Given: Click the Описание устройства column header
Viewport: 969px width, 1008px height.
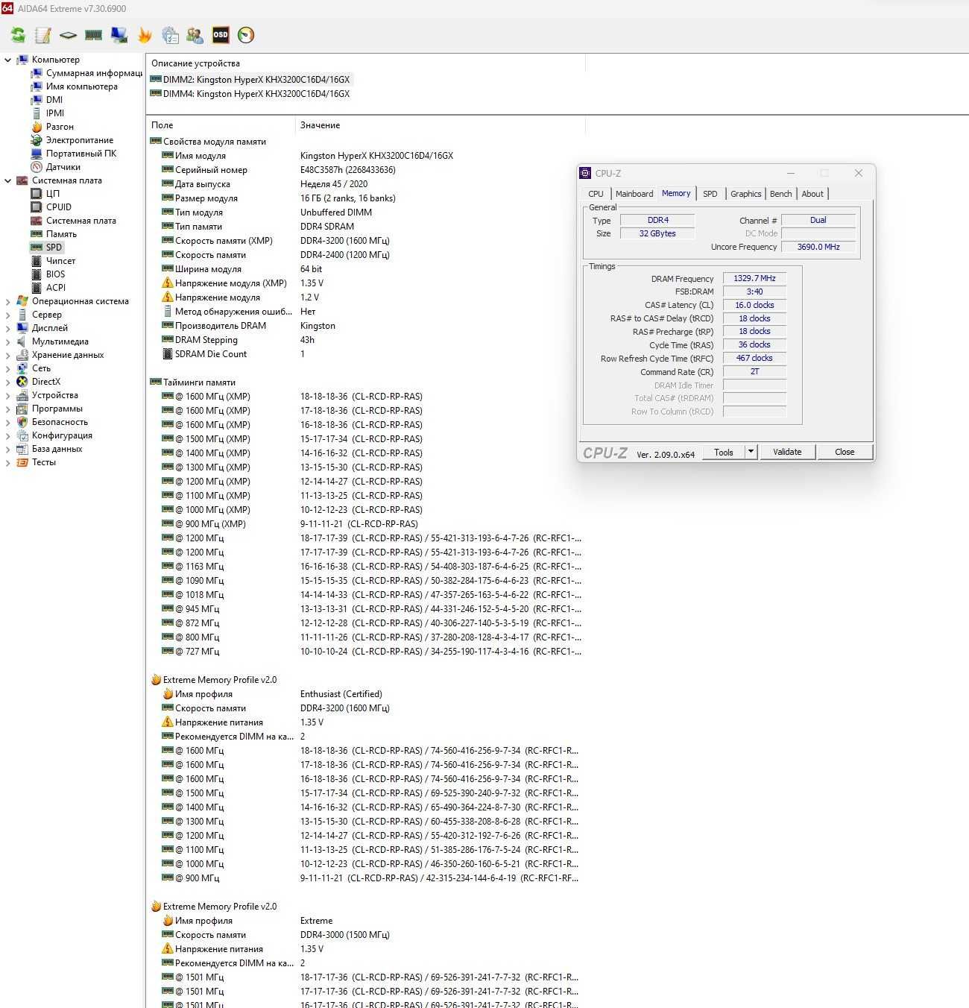Looking at the screenshot, I should pos(365,63).
